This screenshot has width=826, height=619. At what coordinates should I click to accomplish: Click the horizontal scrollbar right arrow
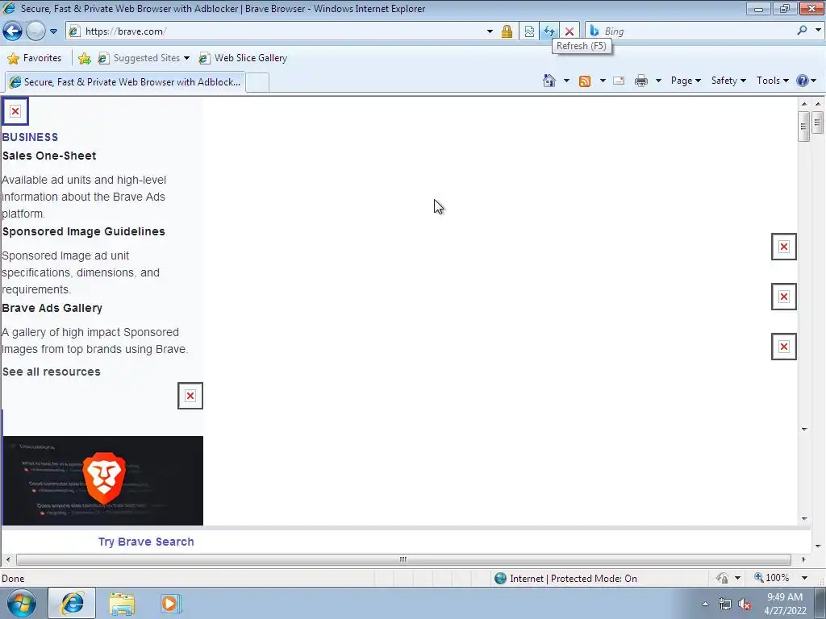click(804, 559)
